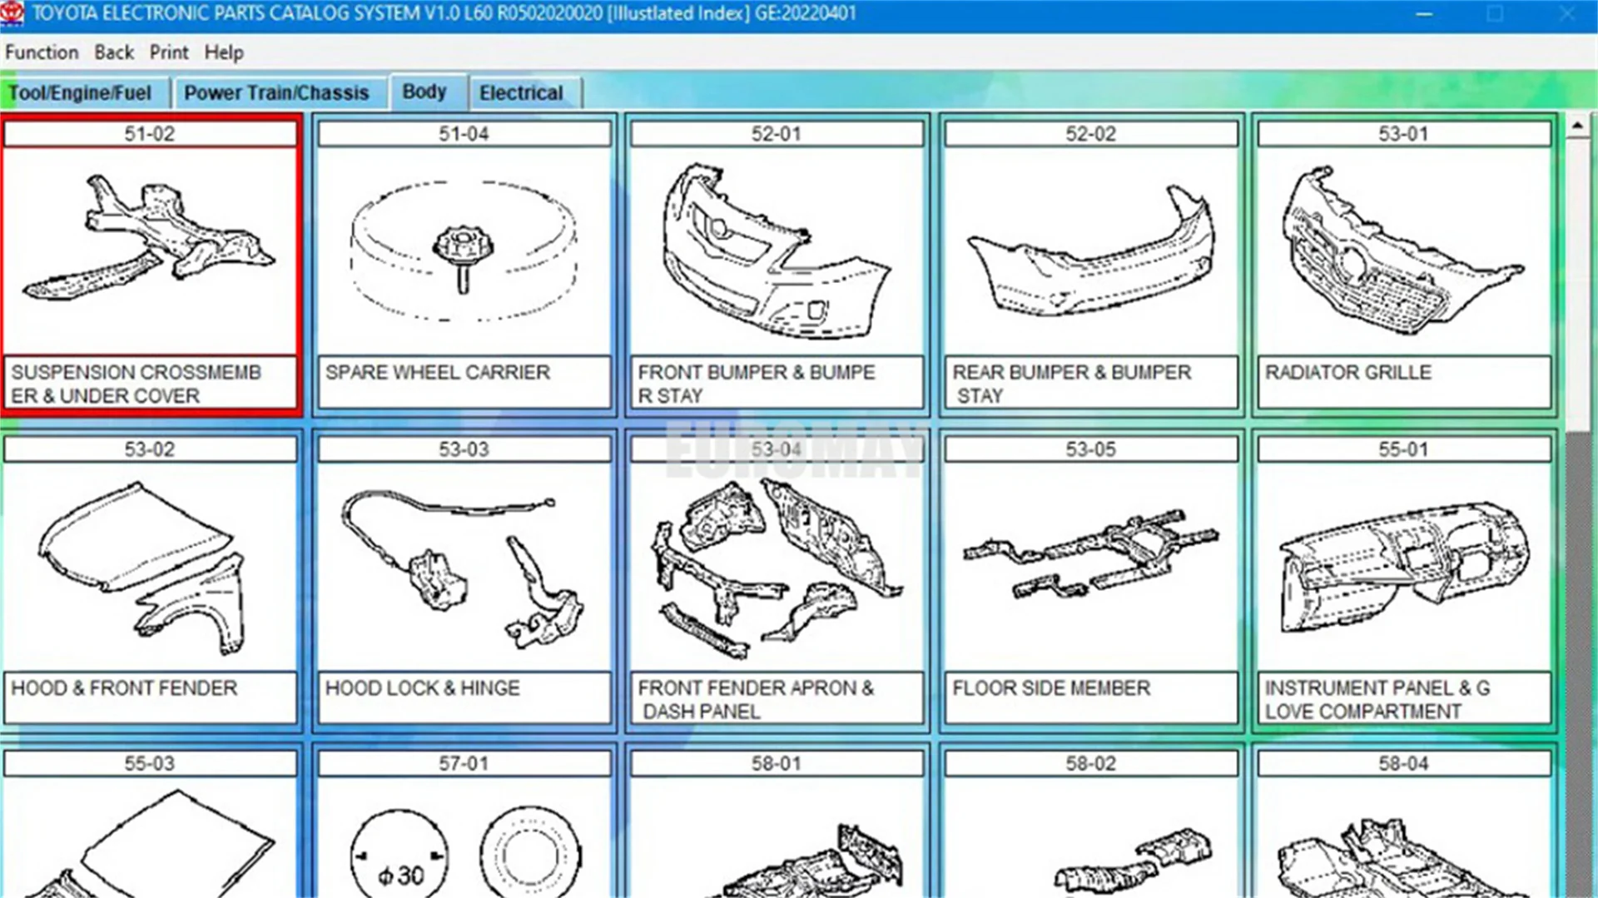Open the instrument panel illustration 55-01
Image resolution: width=1598 pixels, height=898 pixels.
pos(1404,567)
